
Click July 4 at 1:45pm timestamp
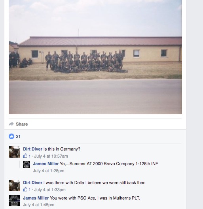(38, 205)
